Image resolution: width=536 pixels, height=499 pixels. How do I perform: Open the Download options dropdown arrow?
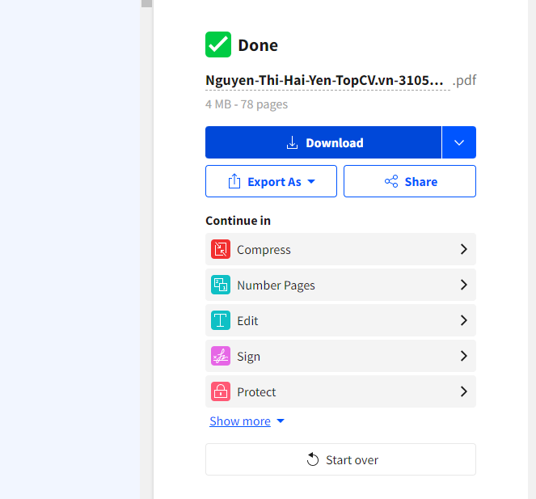coord(458,142)
